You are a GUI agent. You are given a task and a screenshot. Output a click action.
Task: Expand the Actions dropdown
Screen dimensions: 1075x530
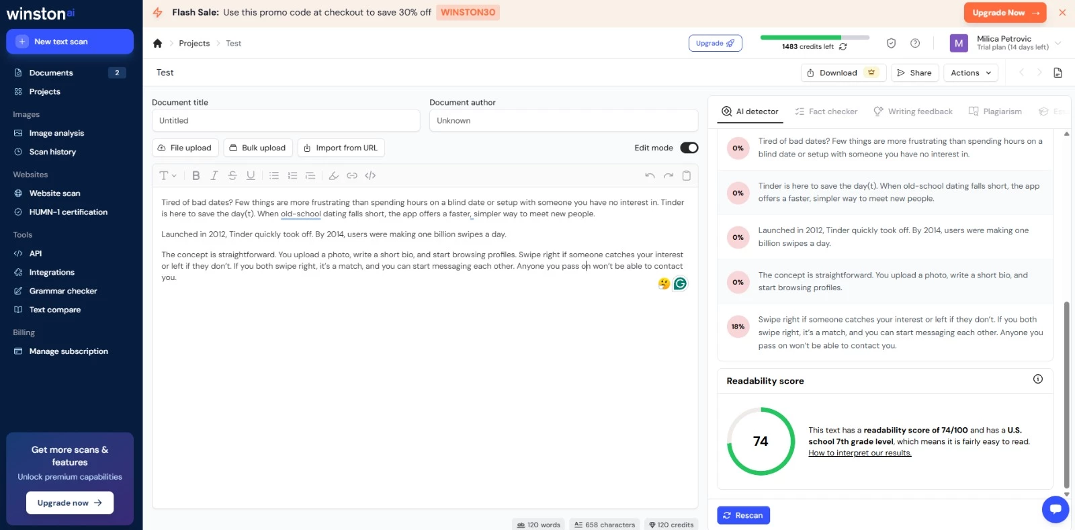tap(971, 73)
